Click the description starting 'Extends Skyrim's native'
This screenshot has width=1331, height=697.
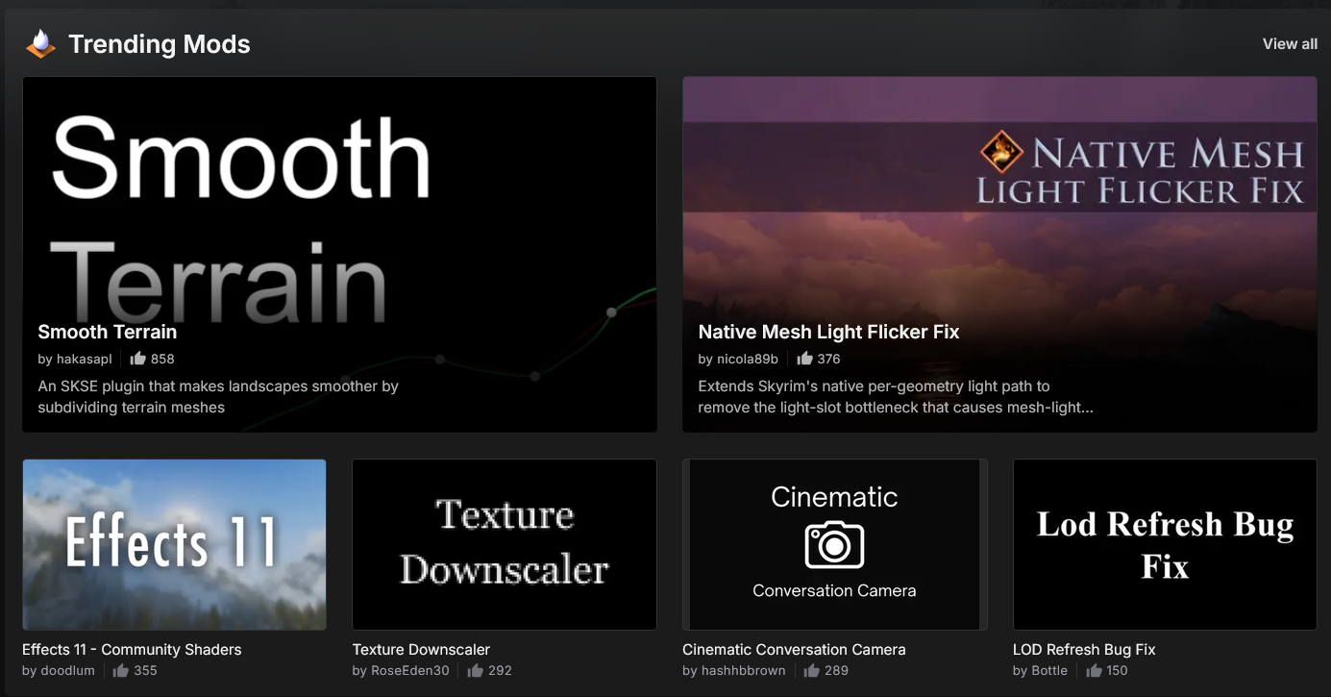896,397
